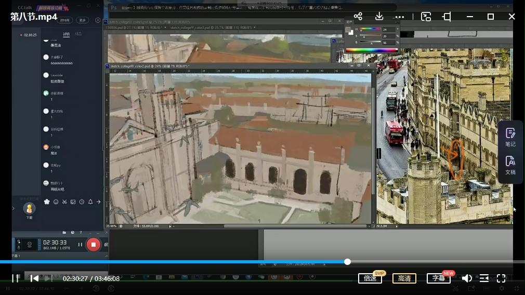This screenshot has width=525, height=295.
Task: Expand the CCtalk left sidebar arrow
Action: coord(14,208)
